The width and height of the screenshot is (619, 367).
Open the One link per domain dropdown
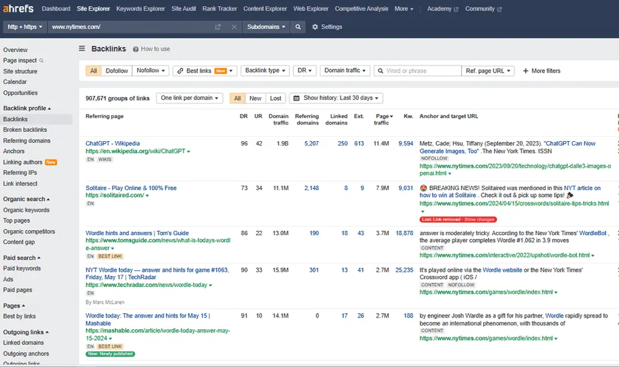pos(189,98)
